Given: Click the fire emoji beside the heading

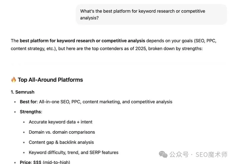Looking at the screenshot, I should tap(14, 80).
